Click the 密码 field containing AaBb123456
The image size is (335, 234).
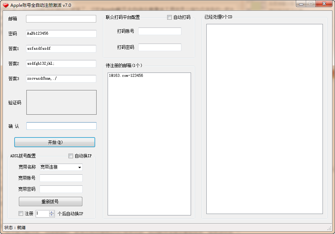(x=61, y=34)
